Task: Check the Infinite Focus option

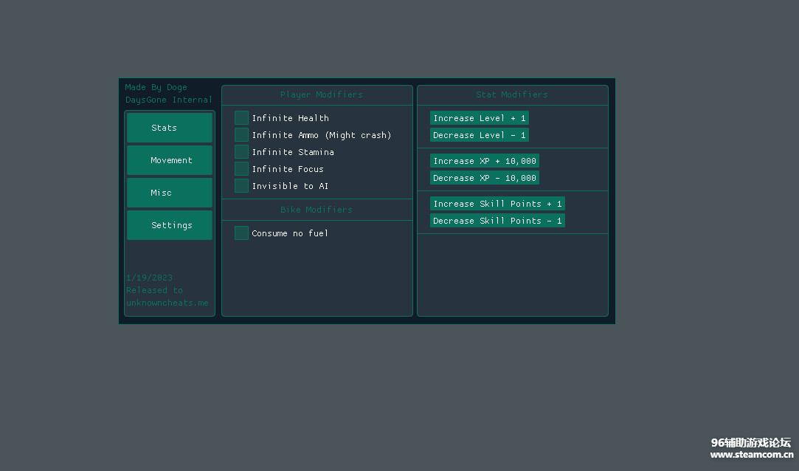Action: [241, 169]
